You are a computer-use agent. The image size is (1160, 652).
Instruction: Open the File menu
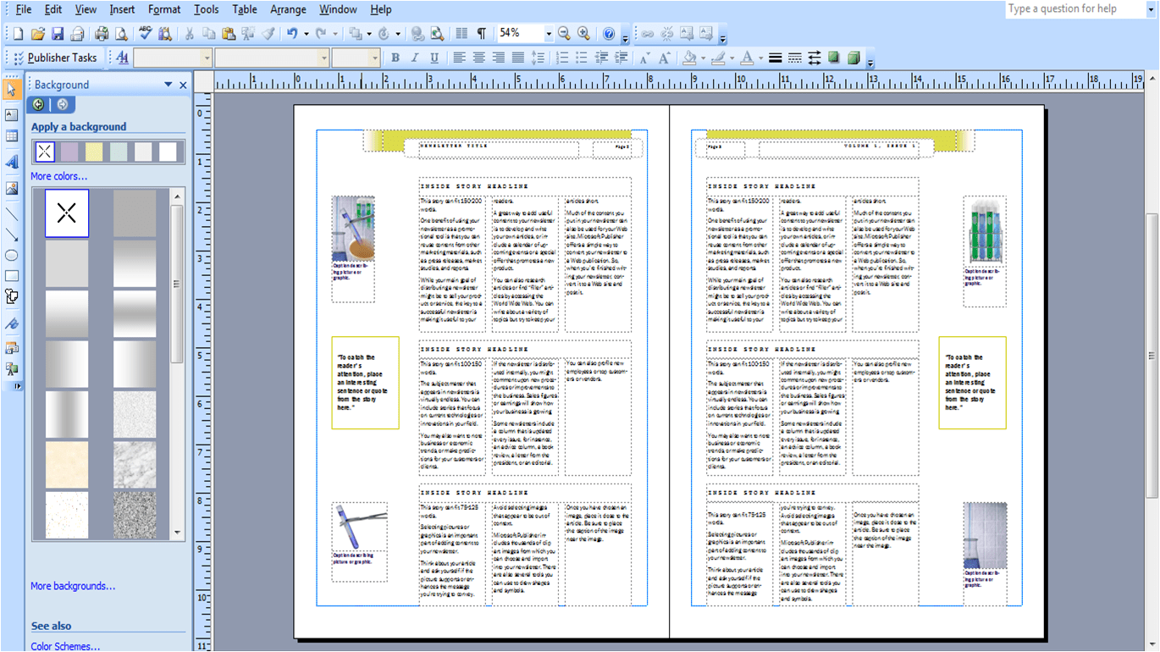point(23,9)
